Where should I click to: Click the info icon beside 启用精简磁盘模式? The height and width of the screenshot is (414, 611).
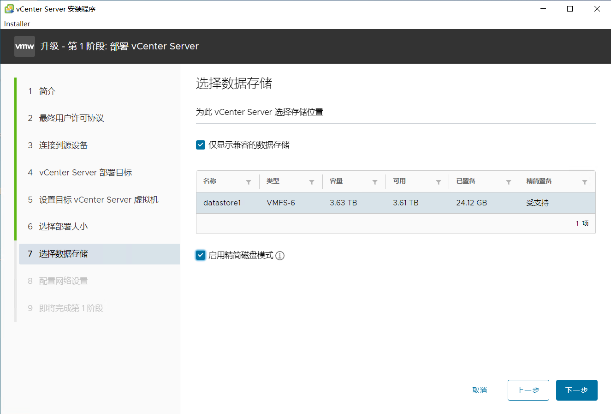coord(280,256)
